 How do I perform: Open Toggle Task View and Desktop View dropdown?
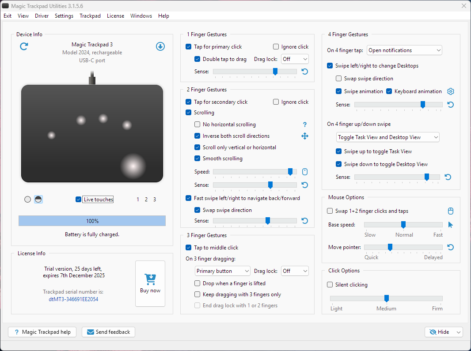(x=387, y=137)
